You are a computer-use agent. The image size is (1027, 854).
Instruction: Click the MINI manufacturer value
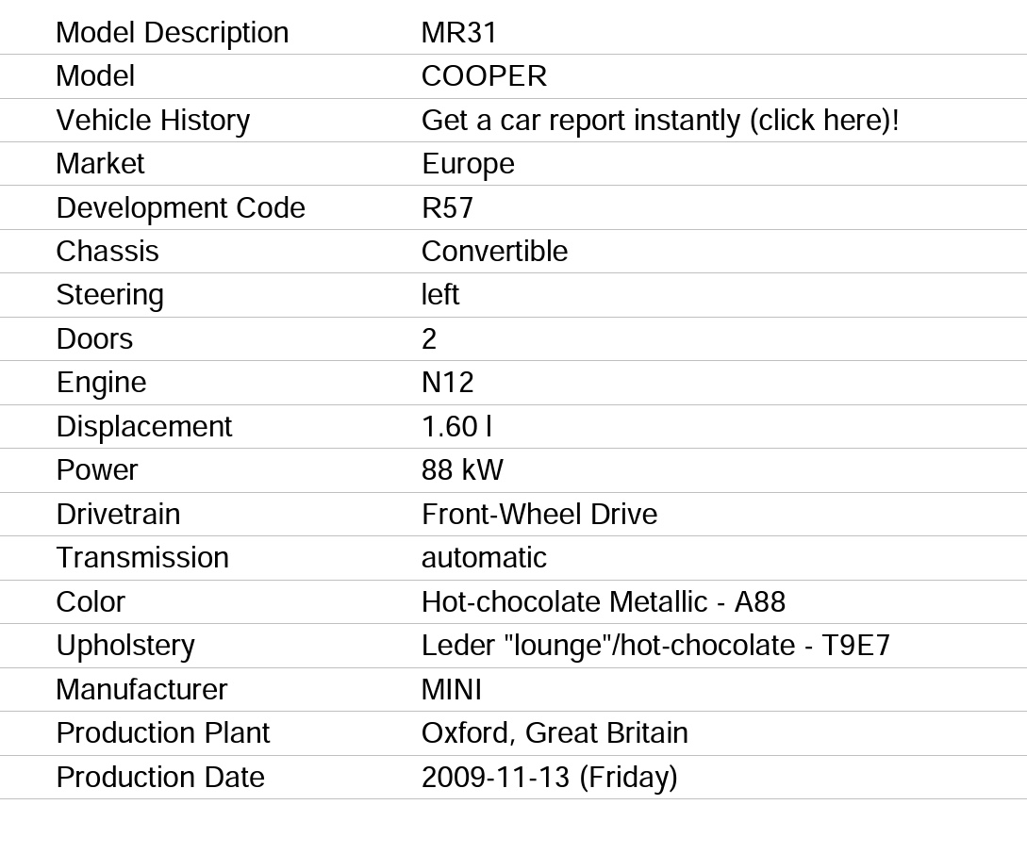(452, 690)
